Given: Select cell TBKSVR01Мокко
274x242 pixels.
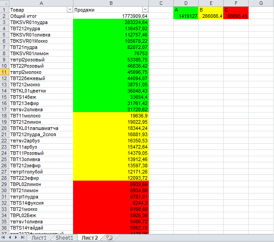Looking at the screenshot, I should pos(41,41).
